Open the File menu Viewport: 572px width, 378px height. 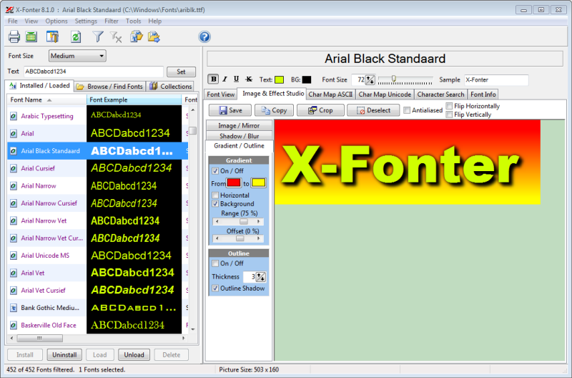[12, 21]
